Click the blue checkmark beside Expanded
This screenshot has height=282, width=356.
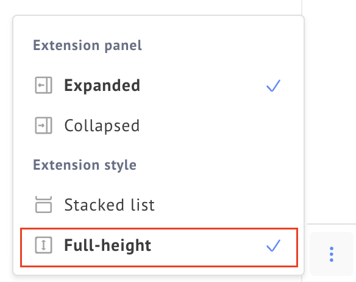pyautogui.click(x=273, y=85)
